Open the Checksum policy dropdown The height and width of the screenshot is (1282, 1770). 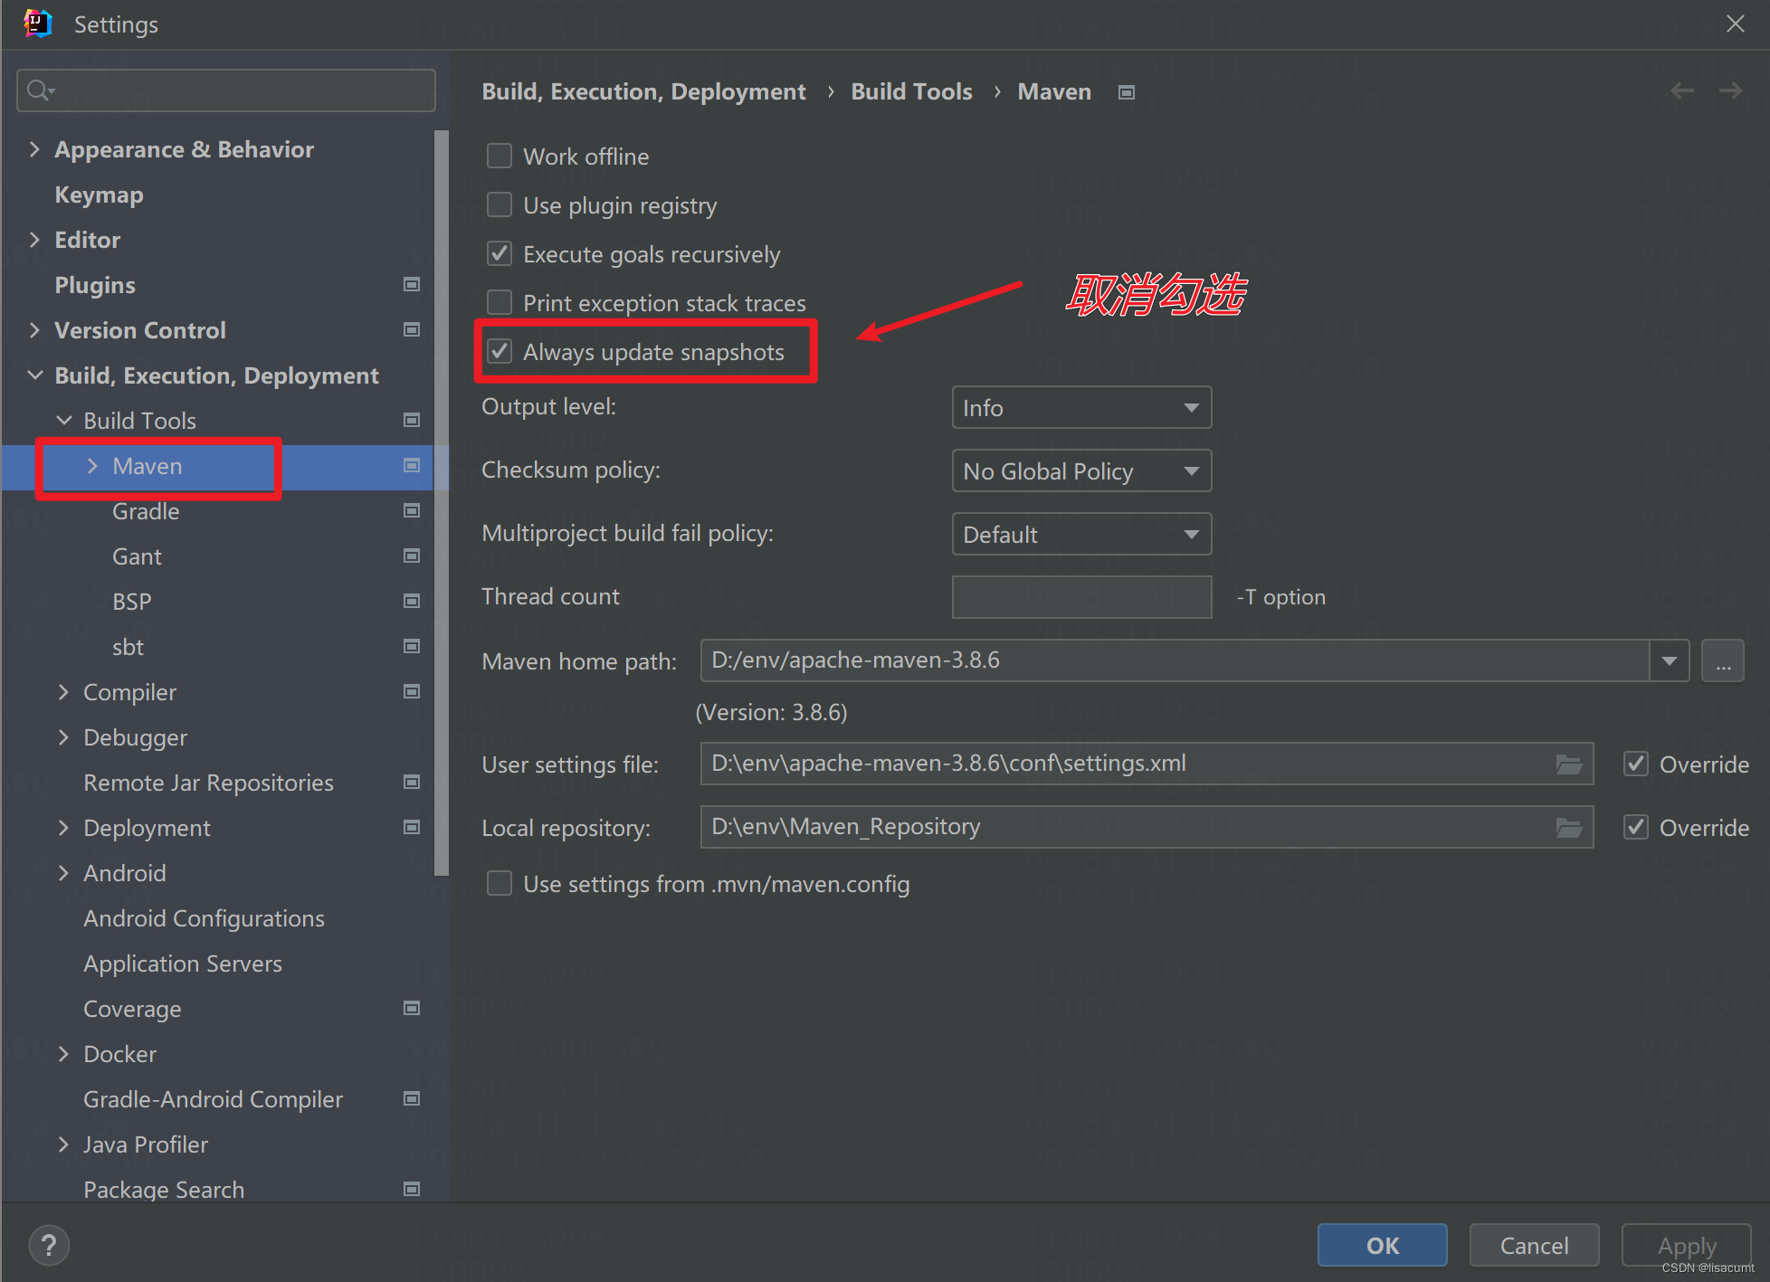(x=1081, y=471)
